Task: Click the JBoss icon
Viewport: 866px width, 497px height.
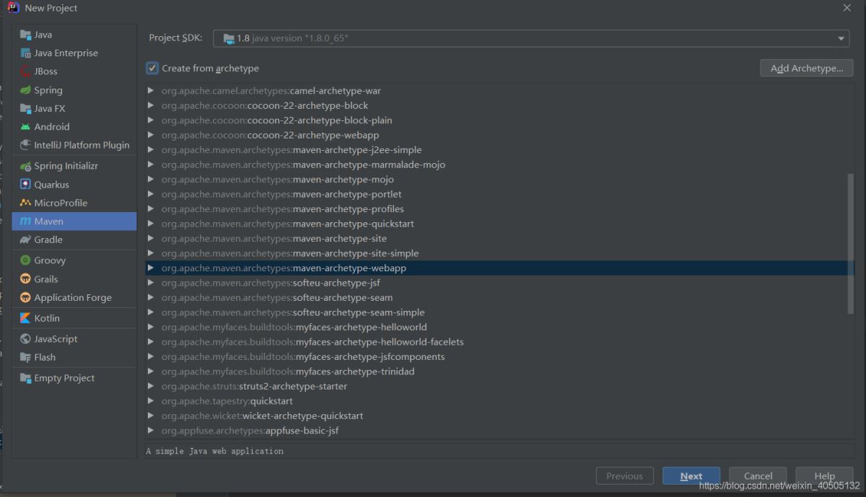Action: coord(25,71)
